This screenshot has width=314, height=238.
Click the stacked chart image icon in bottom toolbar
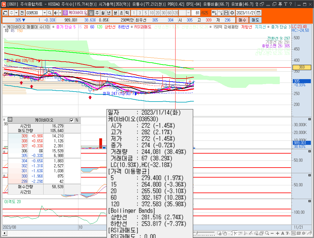pos(261,233)
